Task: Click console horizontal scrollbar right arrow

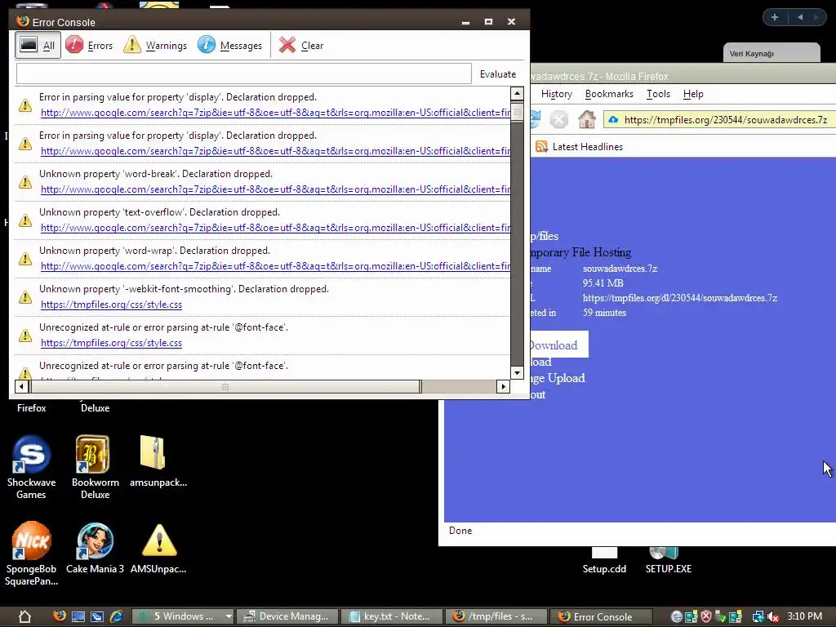Action: (503, 386)
